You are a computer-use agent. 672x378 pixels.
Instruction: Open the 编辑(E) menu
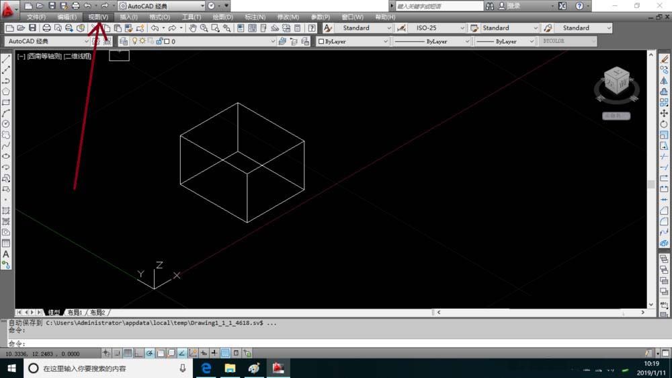tap(67, 17)
